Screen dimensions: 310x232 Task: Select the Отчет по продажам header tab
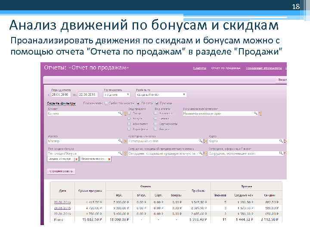coord(226,68)
